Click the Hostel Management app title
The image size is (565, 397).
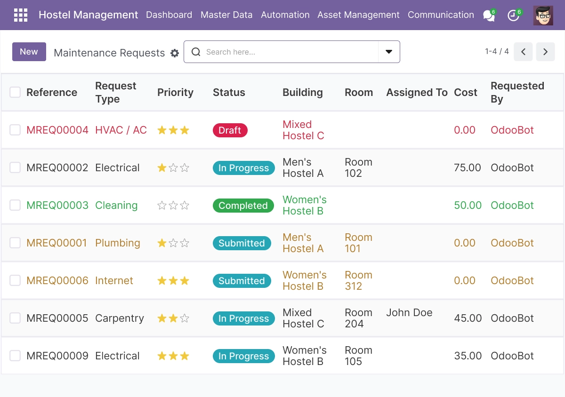point(89,15)
